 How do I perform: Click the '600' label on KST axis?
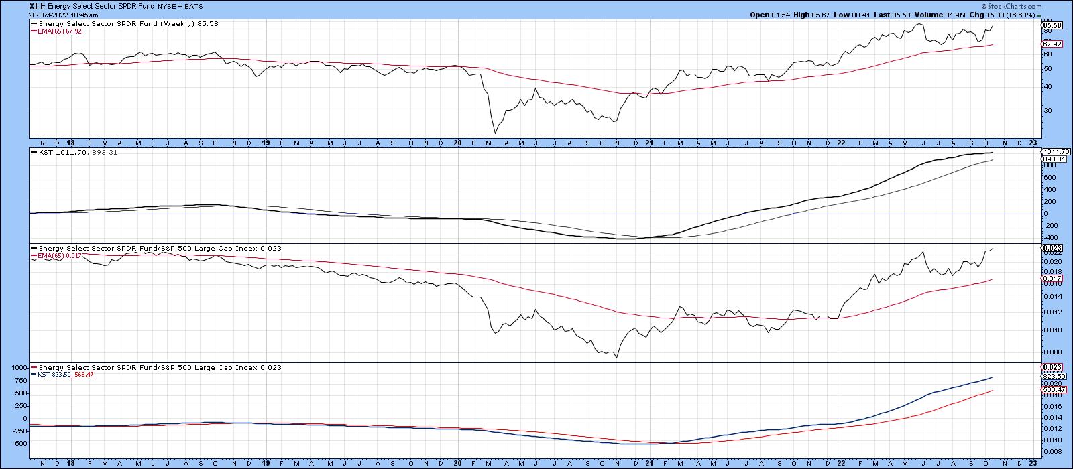point(1049,178)
